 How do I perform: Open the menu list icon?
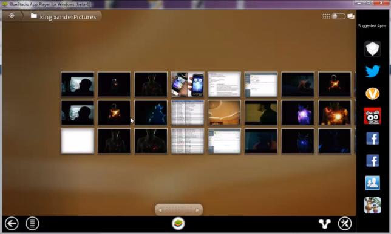click(x=32, y=224)
